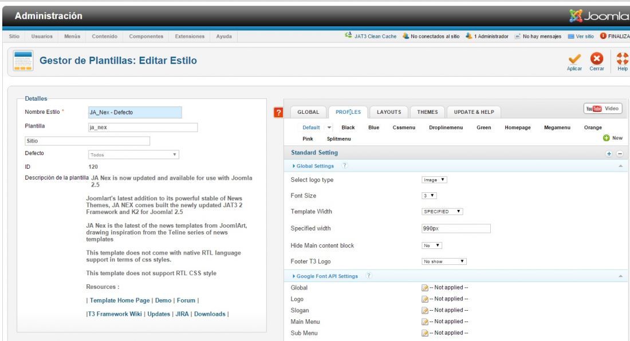Click the 1 Administrador users icon
This screenshot has height=341, width=630.
pyautogui.click(x=468, y=35)
